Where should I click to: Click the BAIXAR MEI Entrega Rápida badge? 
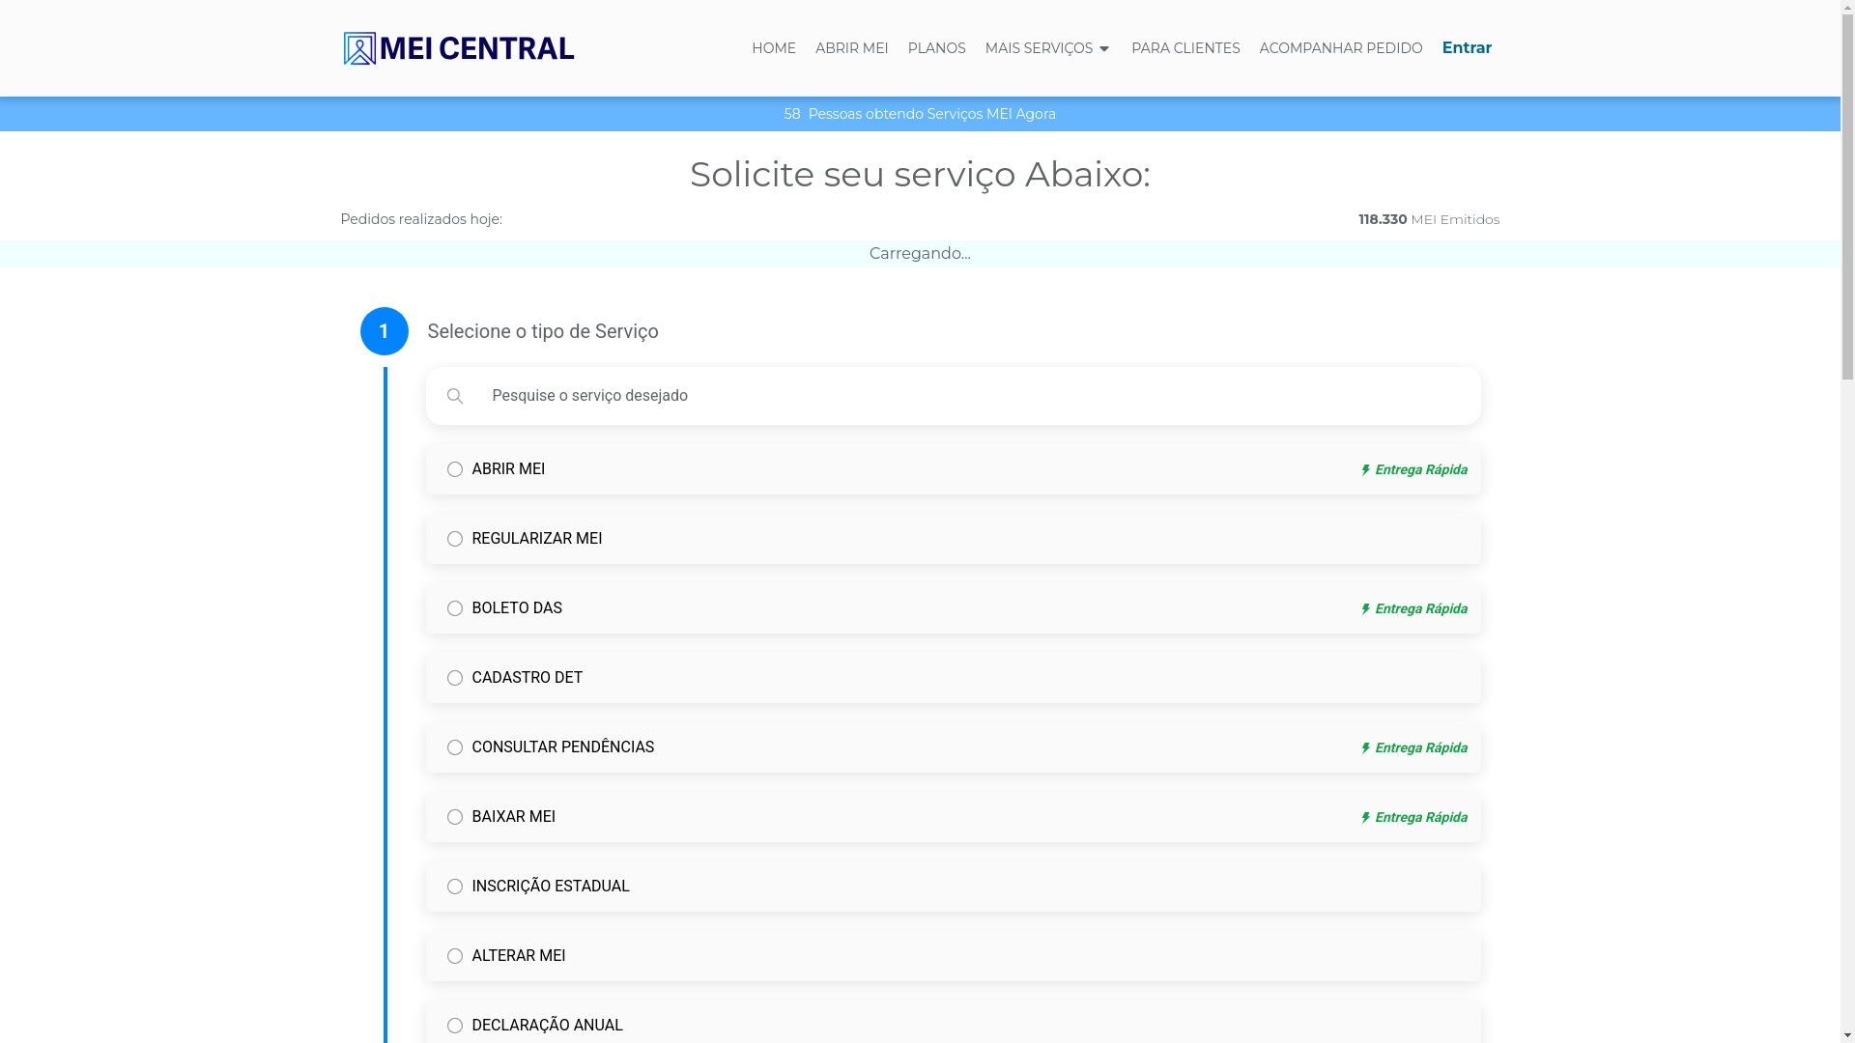(1413, 818)
